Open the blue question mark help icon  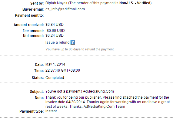coord(73,42)
